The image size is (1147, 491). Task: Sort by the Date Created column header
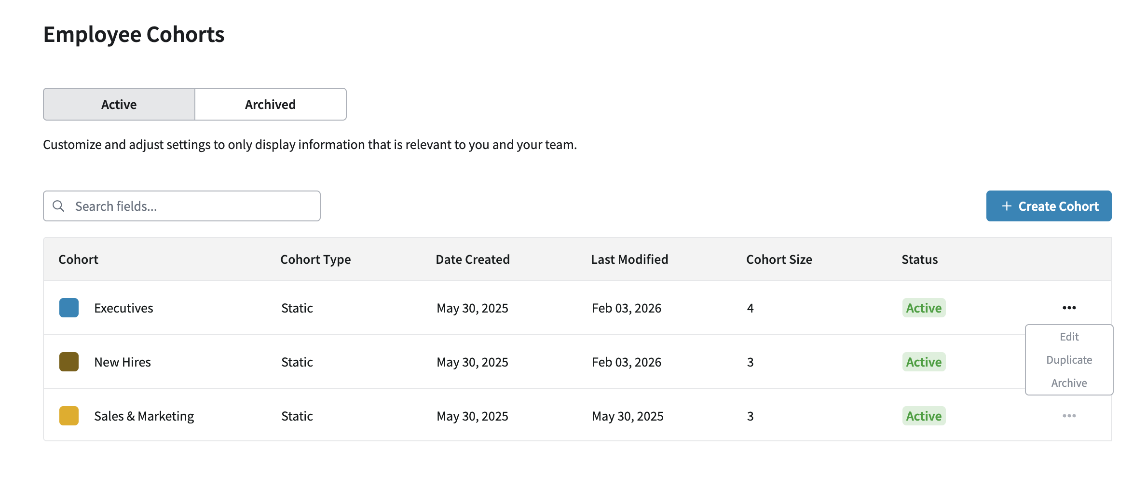pyautogui.click(x=473, y=259)
